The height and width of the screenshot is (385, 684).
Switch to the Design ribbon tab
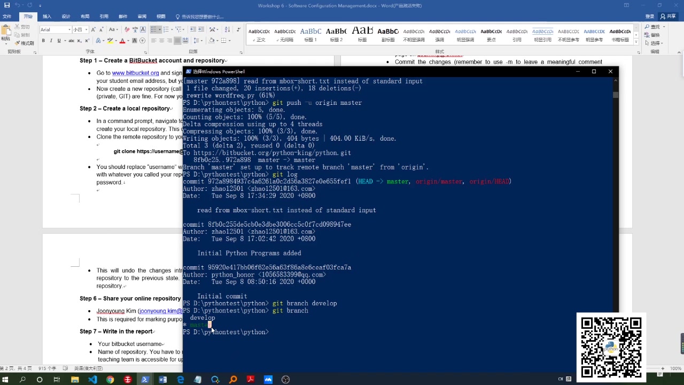pyautogui.click(x=66, y=17)
